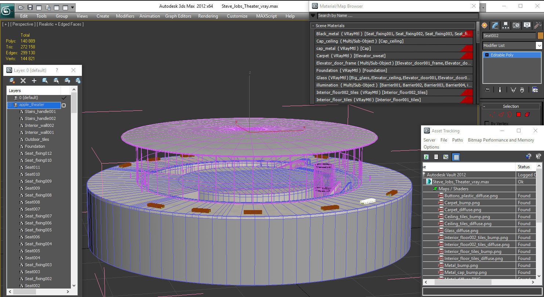
Task: Click Layer dialog vertical scrollbar down arrow
Action: click(74, 285)
